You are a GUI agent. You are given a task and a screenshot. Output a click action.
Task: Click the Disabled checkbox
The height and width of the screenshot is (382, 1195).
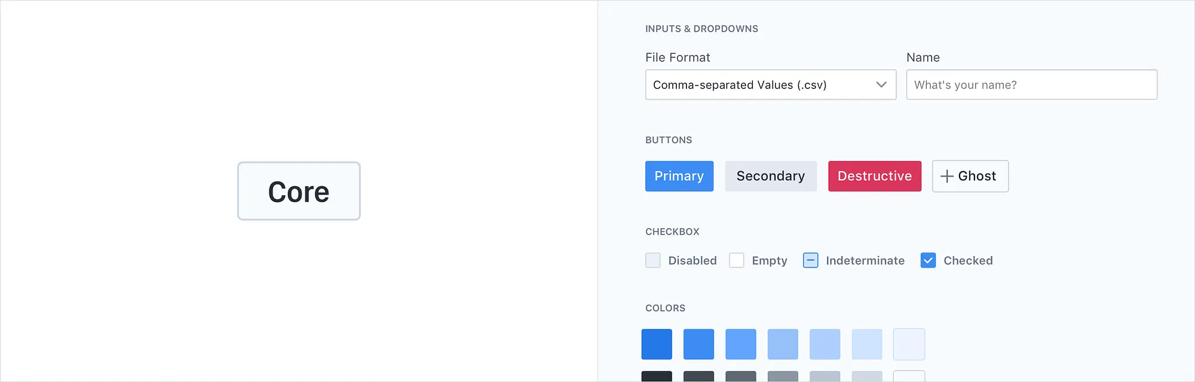point(652,260)
